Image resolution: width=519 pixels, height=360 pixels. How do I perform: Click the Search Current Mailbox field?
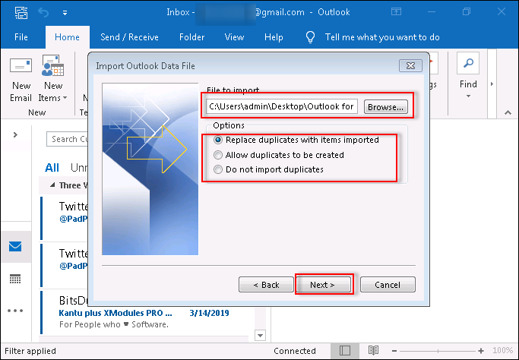coord(67,139)
